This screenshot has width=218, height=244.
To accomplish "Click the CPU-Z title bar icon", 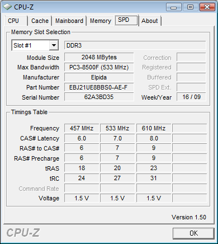I will pyautogui.click(x=7, y=7).
